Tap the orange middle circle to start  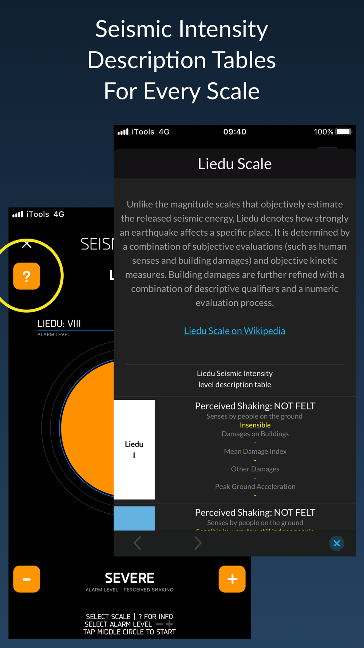[87, 428]
